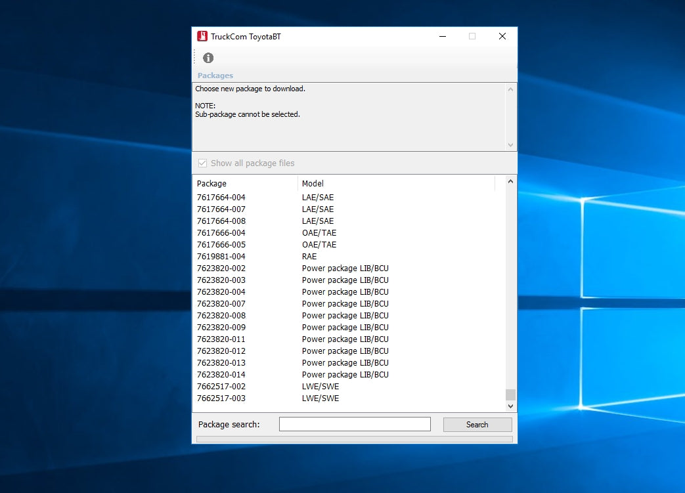
Task: Click the package list scrollbar thumb
Action: 510,395
